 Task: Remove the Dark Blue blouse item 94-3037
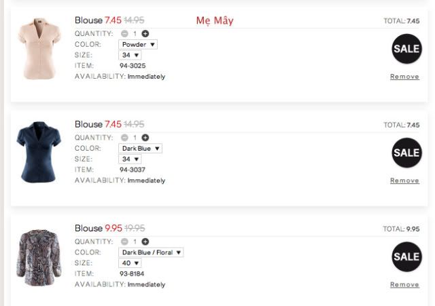point(404,180)
